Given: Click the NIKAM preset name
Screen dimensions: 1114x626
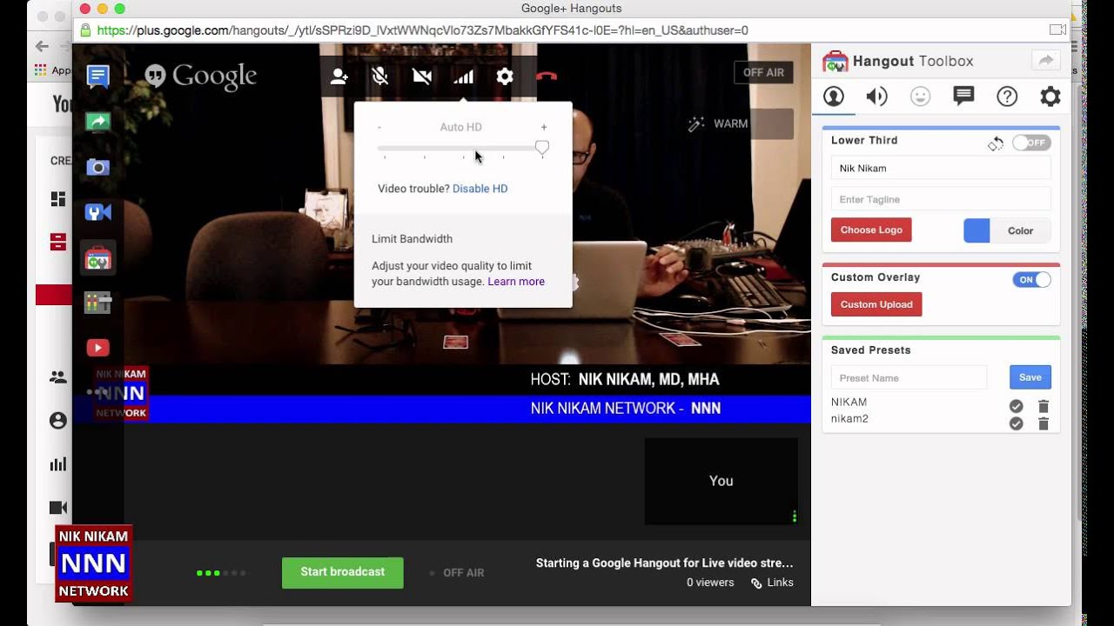Looking at the screenshot, I should [849, 403].
